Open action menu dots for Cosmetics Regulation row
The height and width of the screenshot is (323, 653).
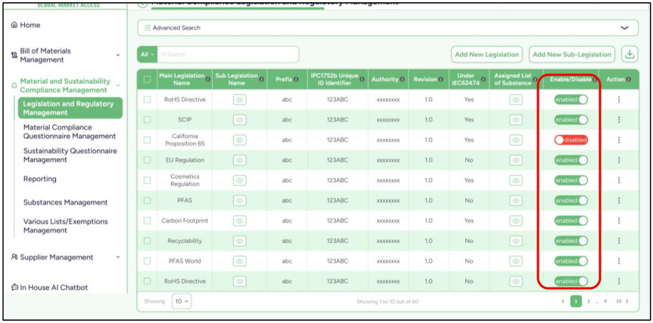(619, 180)
